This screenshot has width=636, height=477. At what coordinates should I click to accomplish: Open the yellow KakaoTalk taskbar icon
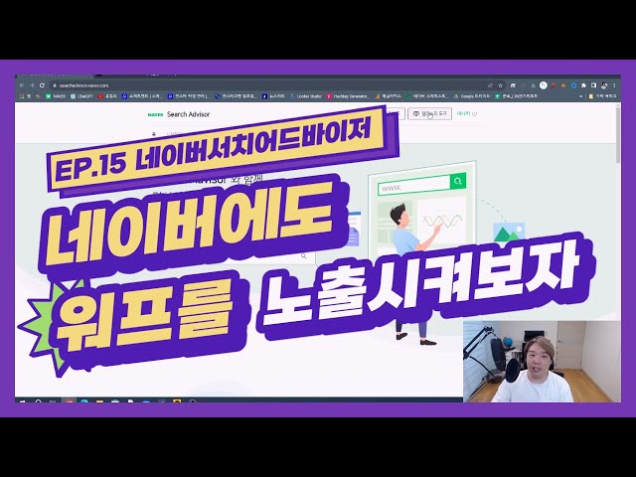(177, 401)
